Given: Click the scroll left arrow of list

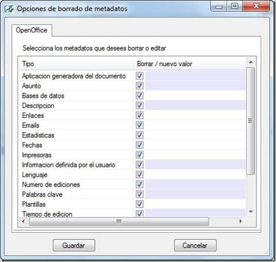Looking at the screenshot, I should coord(24,221).
